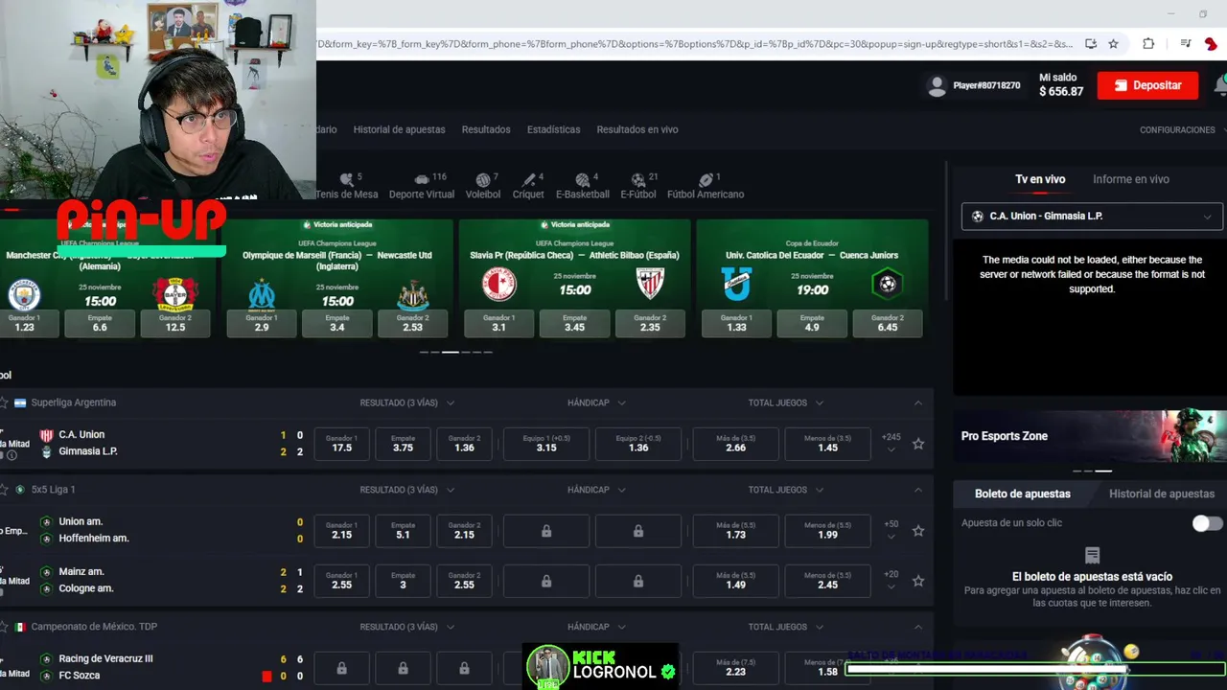Open Críquet sport category
Viewport: 1227px width, 690px height.
528,186
